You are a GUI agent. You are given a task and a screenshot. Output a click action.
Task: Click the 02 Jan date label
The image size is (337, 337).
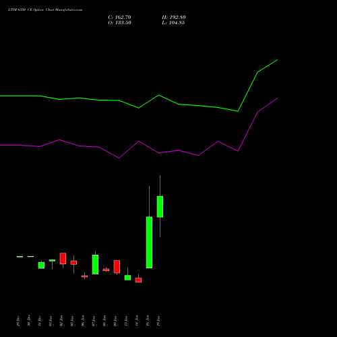click(61, 321)
